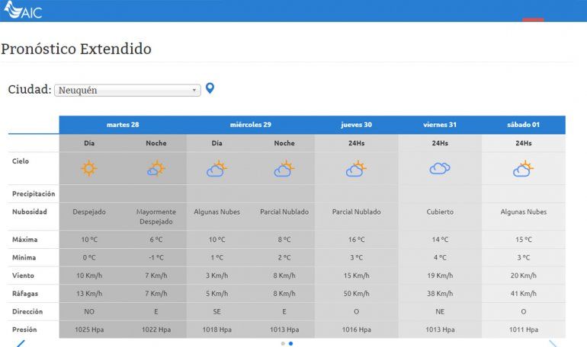Select the sábado 01 column header

(523, 125)
